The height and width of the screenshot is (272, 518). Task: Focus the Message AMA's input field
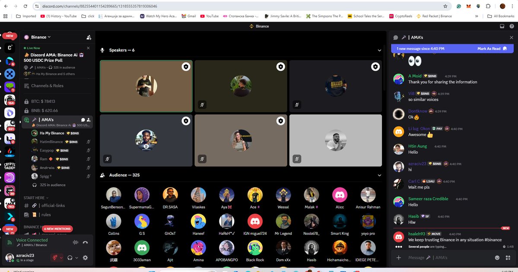coord(448,258)
